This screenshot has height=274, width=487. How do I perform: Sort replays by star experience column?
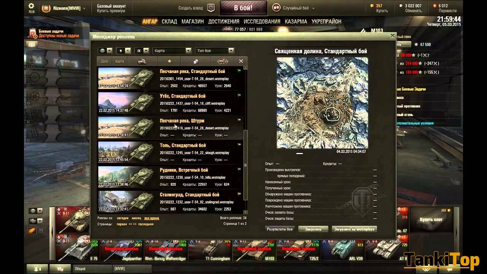pyautogui.click(x=169, y=61)
